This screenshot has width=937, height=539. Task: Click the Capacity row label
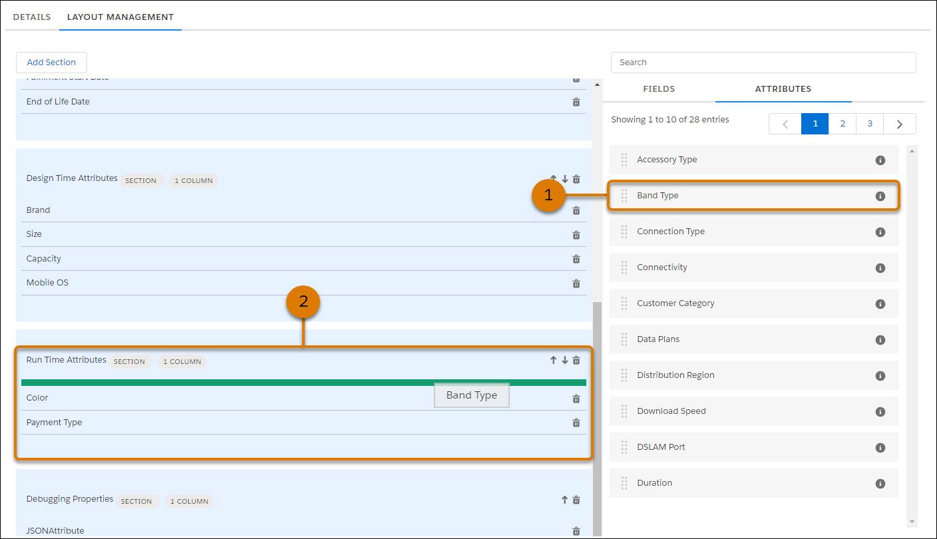coord(44,259)
